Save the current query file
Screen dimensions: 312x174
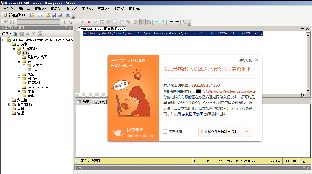tap(54, 15)
